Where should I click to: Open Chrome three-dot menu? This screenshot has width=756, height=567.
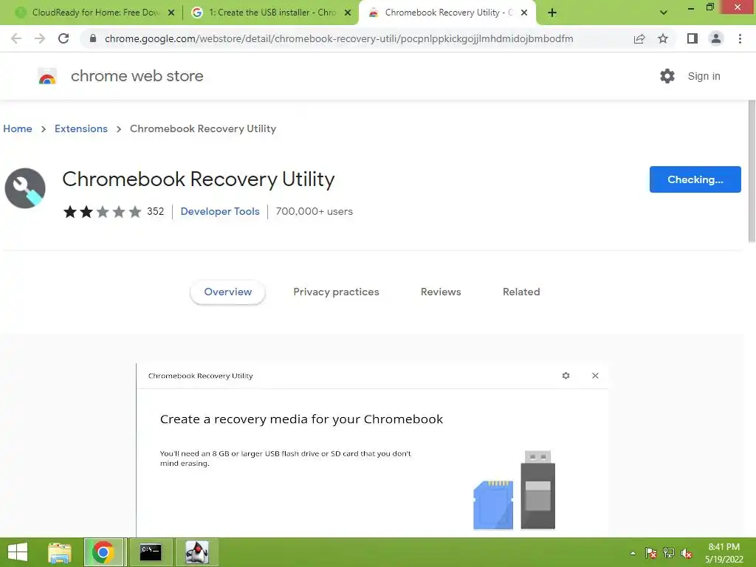[x=740, y=38]
